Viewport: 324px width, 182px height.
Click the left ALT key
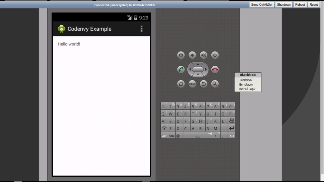pos(164,135)
